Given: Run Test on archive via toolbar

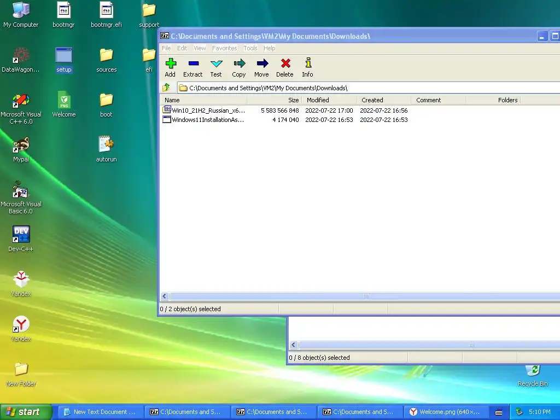Looking at the screenshot, I should (x=216, y=67).
